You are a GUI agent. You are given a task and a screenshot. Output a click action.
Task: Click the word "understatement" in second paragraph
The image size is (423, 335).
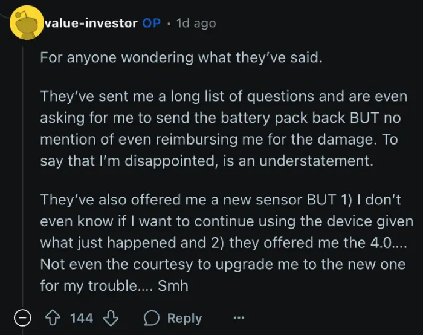pos(316,161)
